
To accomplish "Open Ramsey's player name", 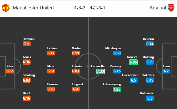I will (x=115, y=66).
